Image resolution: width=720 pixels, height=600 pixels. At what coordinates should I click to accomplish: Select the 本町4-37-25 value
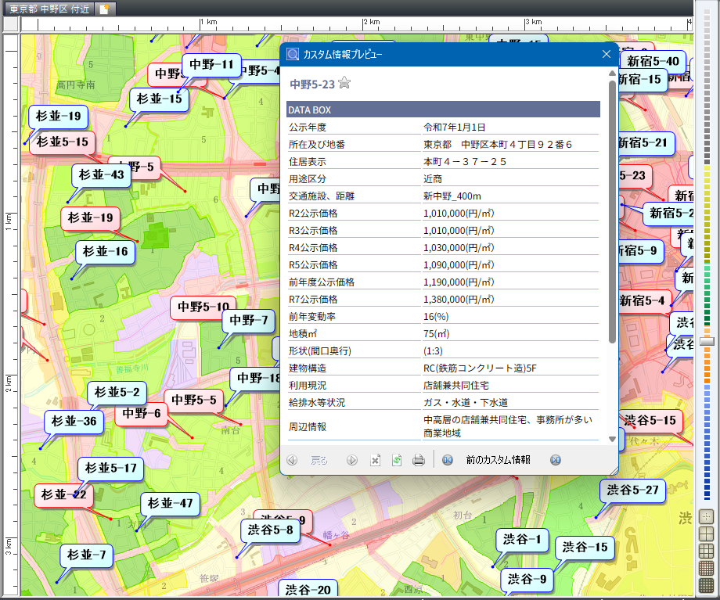tap(465, 162)
